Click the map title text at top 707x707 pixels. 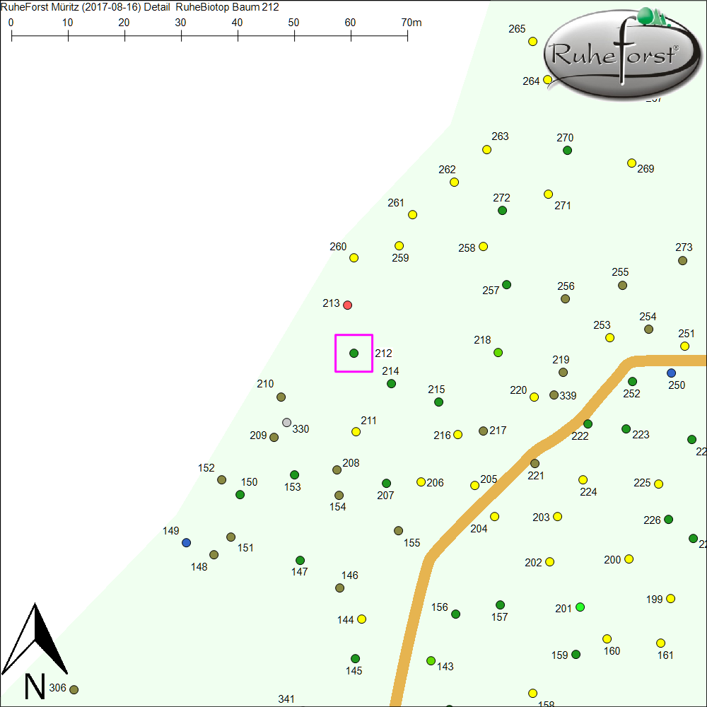coord(141,7)
